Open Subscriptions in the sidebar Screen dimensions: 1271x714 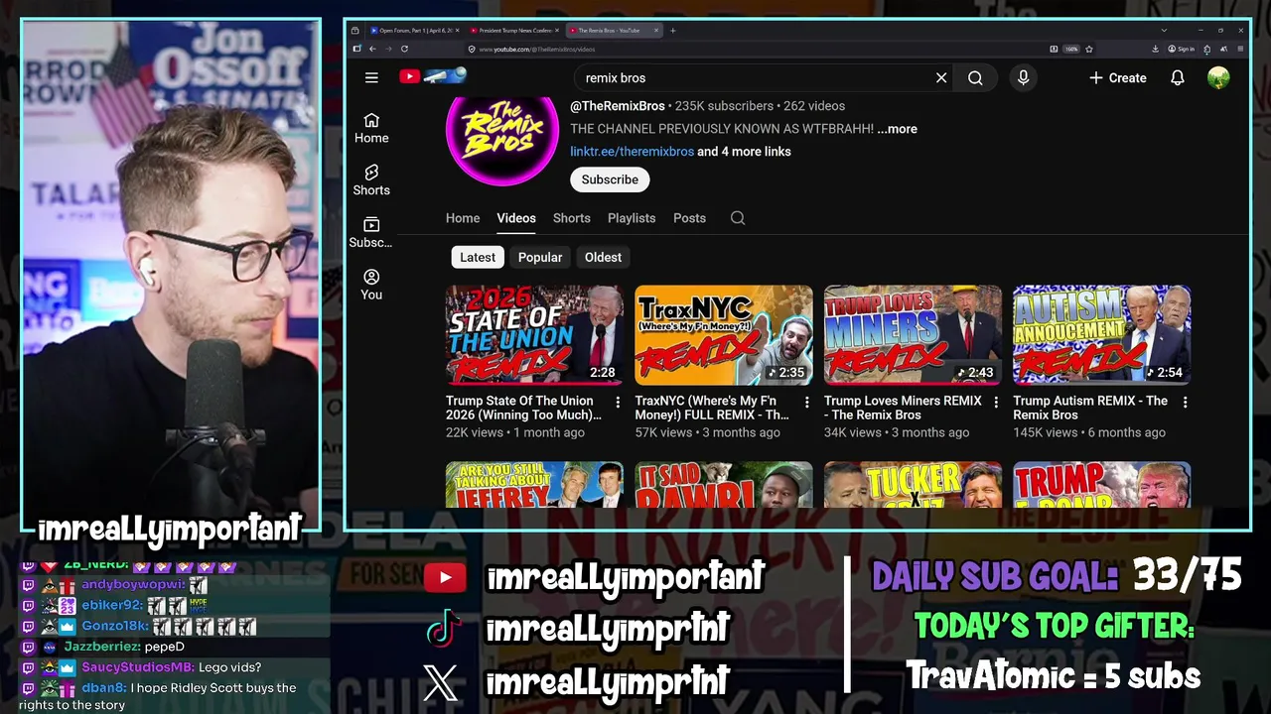pos(371,233)
